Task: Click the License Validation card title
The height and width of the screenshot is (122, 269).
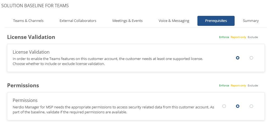Action: (31, 52)
